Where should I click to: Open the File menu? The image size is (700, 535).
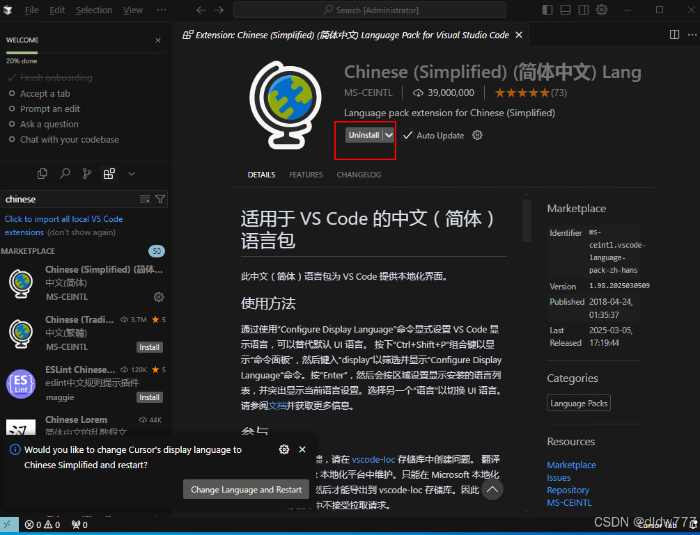click(32, 10)
